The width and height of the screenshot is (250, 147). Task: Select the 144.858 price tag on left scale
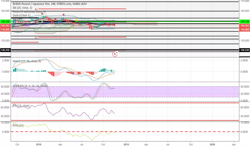[5, 29]
